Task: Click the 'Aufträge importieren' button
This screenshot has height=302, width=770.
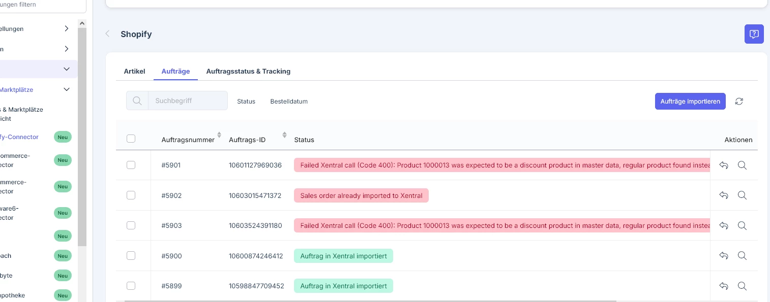Action: pyautogui.click(x=690, y=101)
